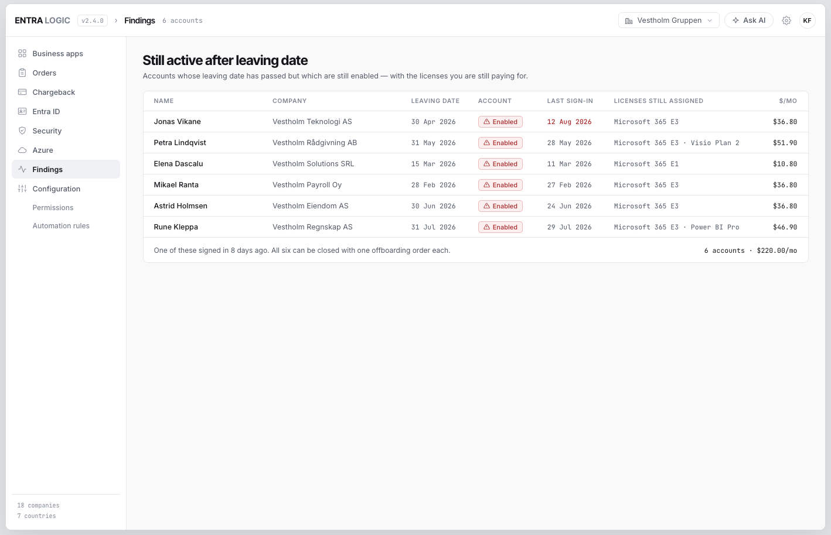Click the building icon beside Vestholm Gruppen

click(629, 20)
